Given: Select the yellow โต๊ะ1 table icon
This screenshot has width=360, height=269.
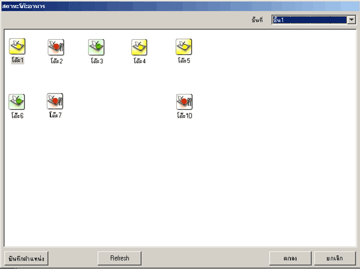Looking at the screenshot, I should click(x=17, y=46).
